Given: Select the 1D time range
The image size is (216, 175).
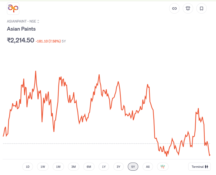Looking at the screenshot, I should (28, 167).
